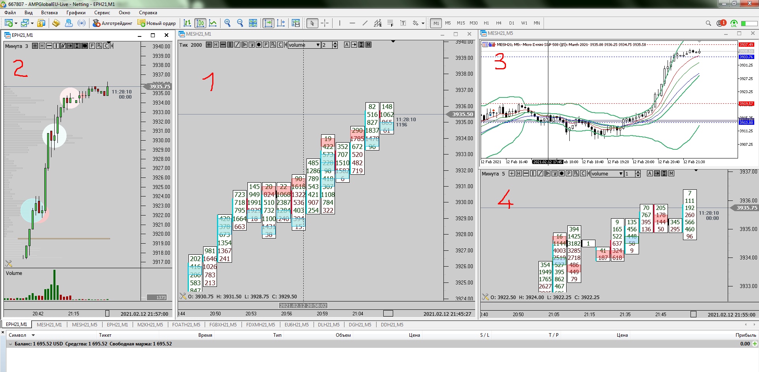Switch chart to candlestick mode
Screen dimensions: 759x372
click(200, 23)
